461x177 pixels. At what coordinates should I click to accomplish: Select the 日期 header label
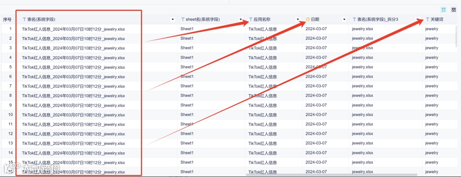(315, 19)
